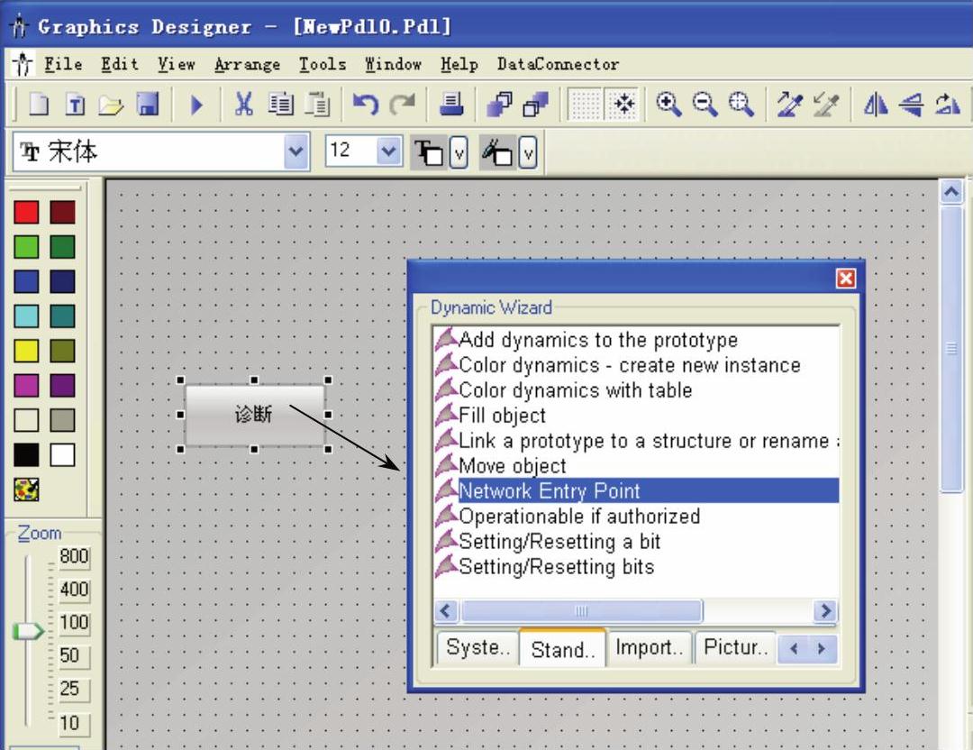Bring object to foreground icon

point(499,105)
